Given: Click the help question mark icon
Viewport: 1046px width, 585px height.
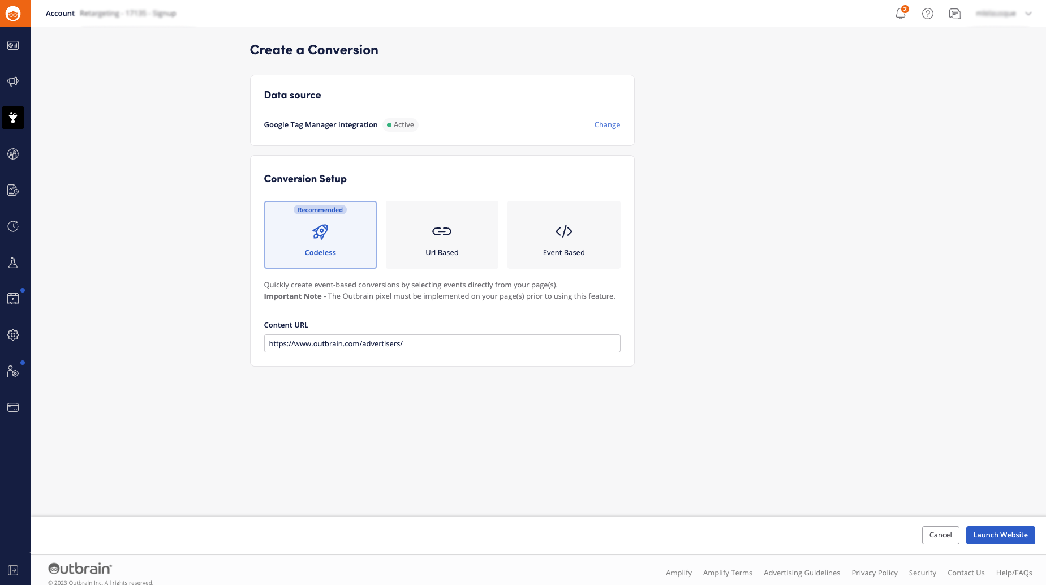Looking at the screenshot, I should pyautogui.click(x=928, y=13).
